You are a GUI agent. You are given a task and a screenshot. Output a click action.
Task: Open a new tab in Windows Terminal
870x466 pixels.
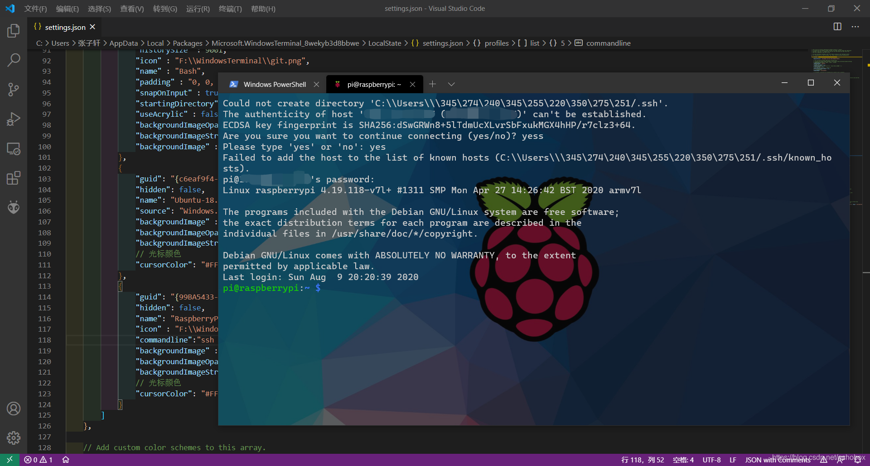coord(432,84)
